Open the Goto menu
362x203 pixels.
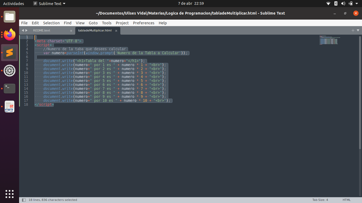(x=93, y=23)
